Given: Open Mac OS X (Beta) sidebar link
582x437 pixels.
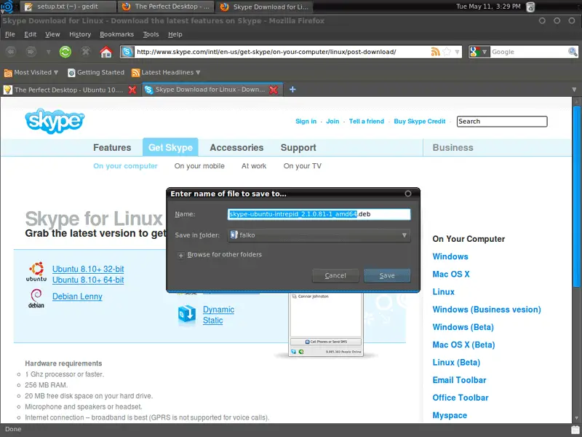Looking at the screenshot, I should [x=463, y=345].
